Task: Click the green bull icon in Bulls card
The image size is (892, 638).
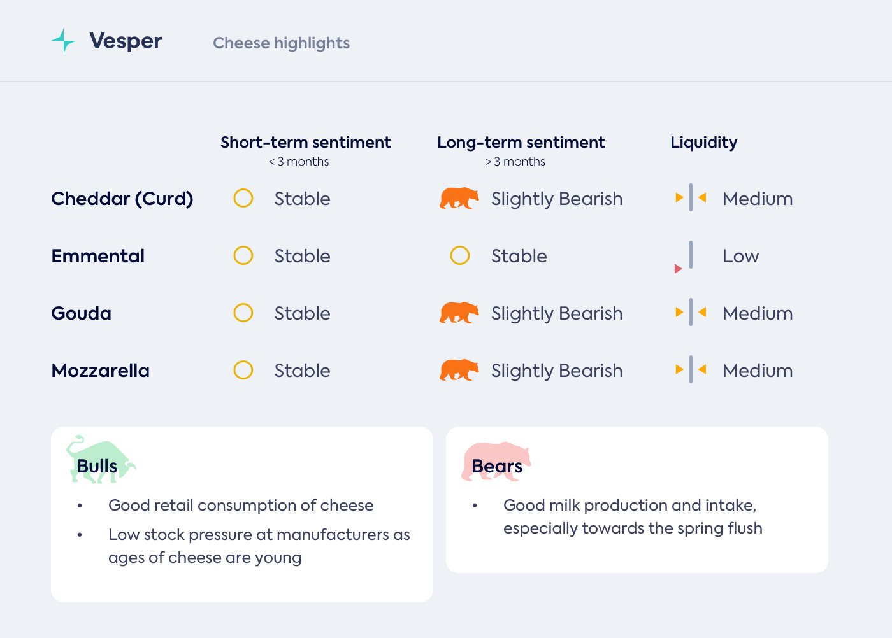Action: [x=100, y=460]
